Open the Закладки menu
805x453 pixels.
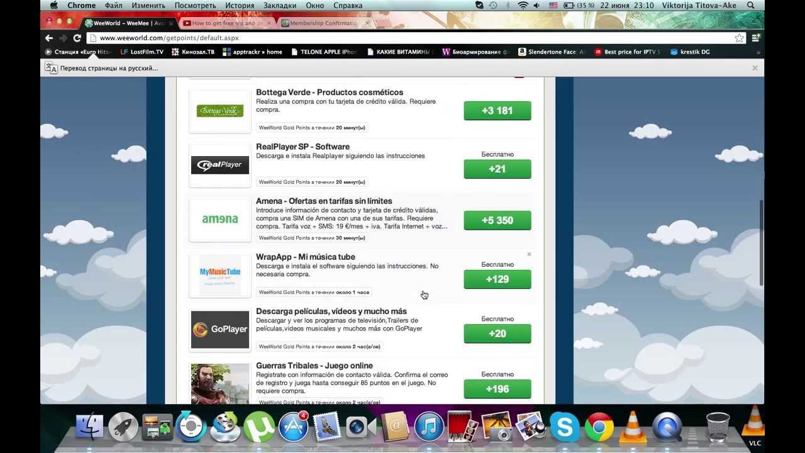tap(280, 6)
